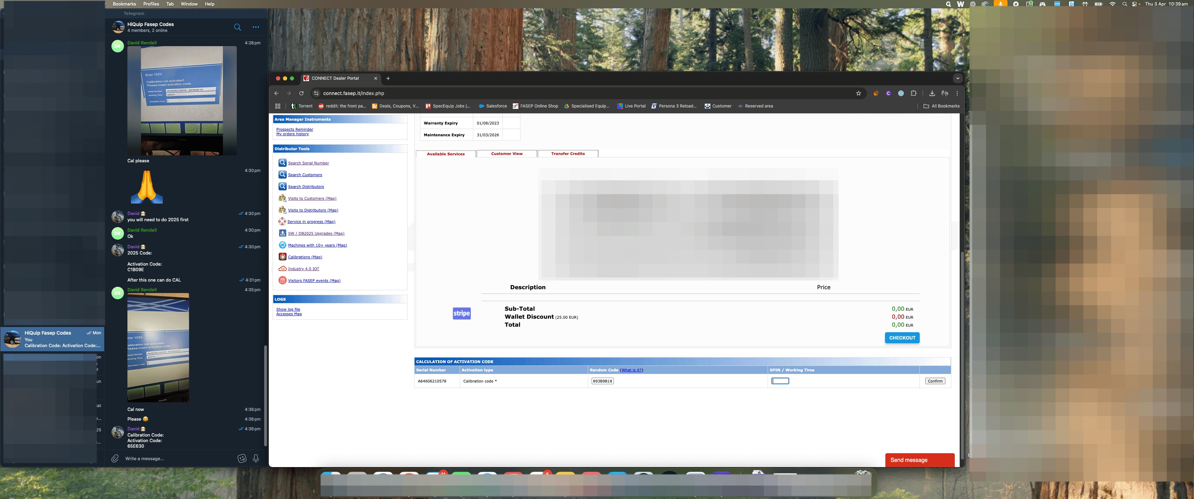Switch to Transfer Credits tab
Viewport: 1194px width, 499px height.
568,154
